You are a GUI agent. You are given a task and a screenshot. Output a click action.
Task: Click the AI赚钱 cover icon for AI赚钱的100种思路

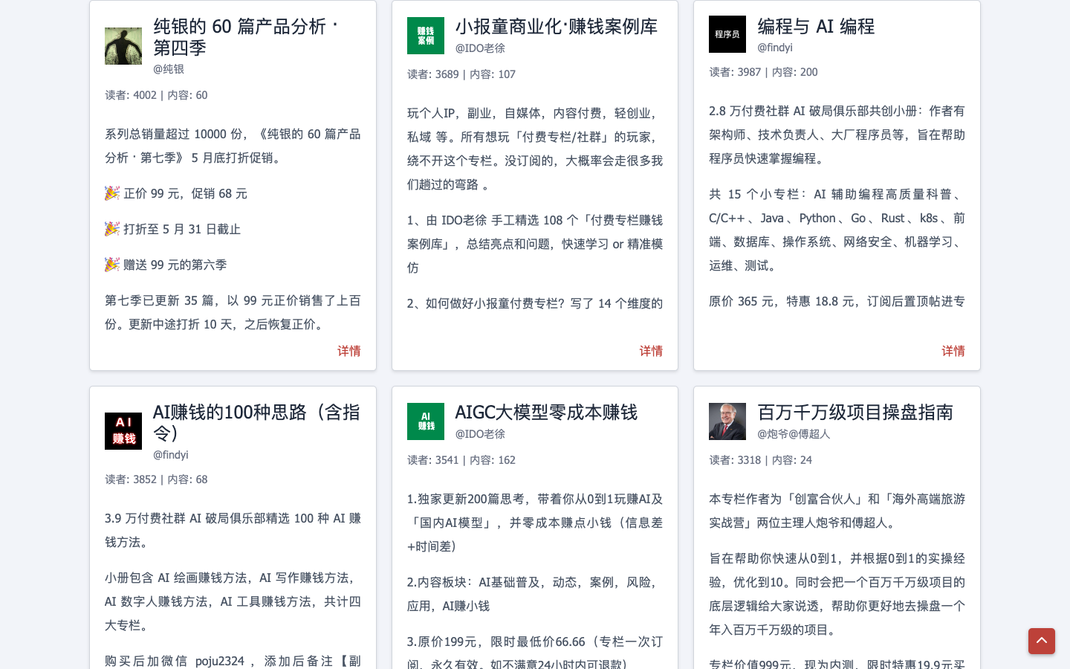point(123,431)
